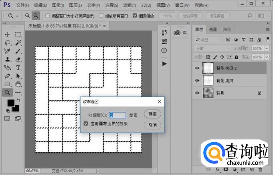
Task: Select the Move tool
Action: pos(7,34)
